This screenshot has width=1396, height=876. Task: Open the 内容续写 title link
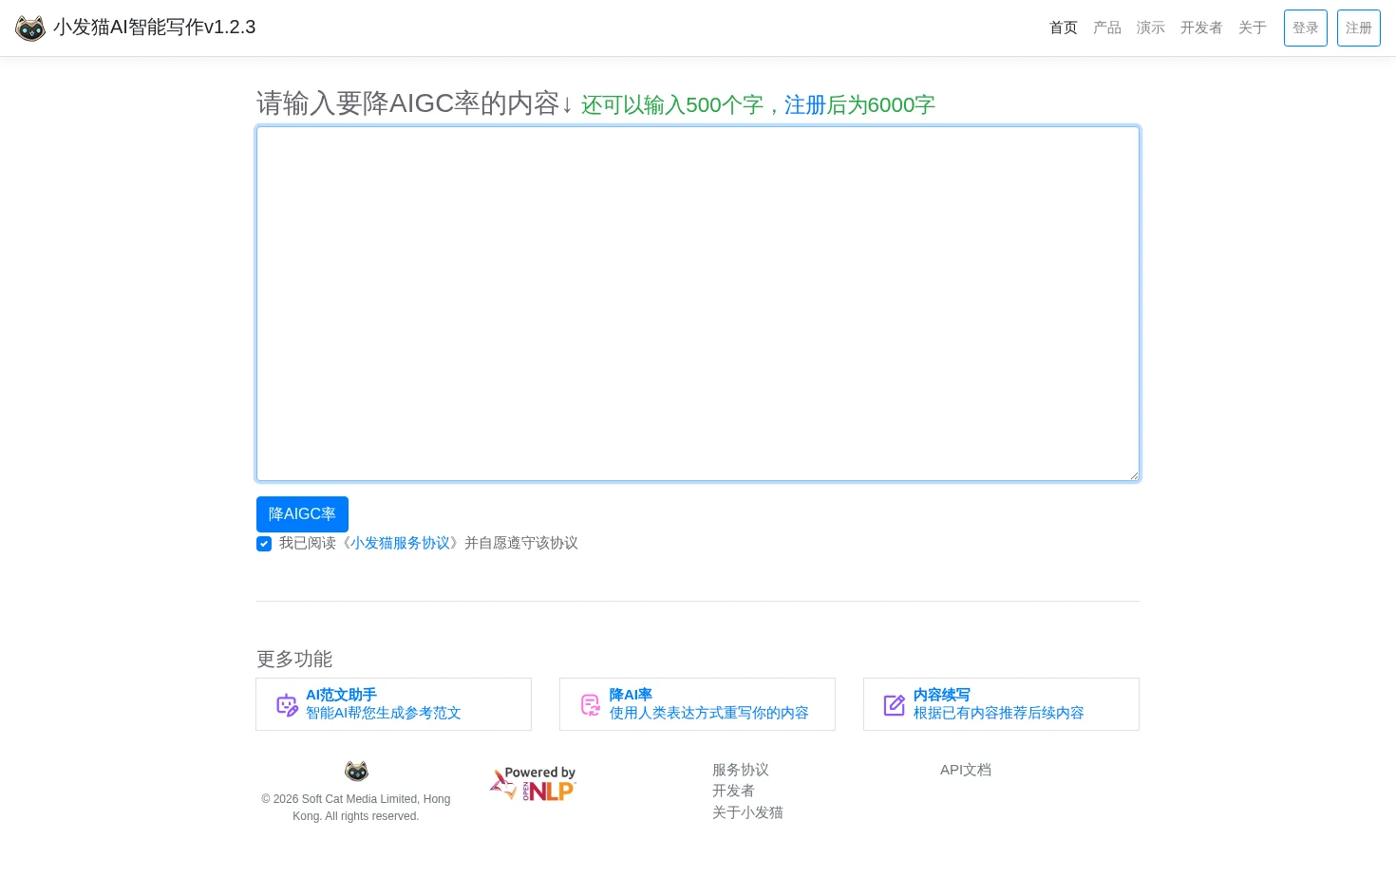click(942, 695)
